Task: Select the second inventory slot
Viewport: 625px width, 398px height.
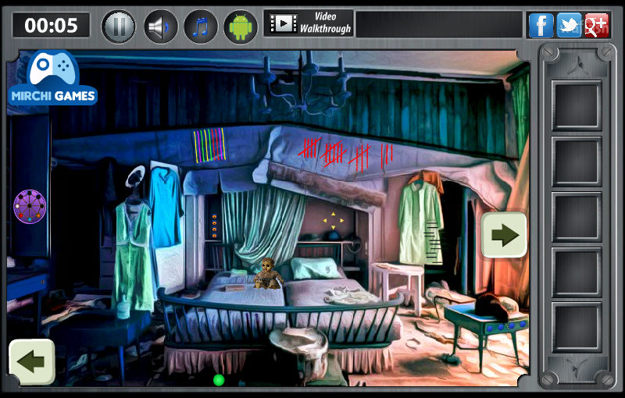Action: tap(577, 162)
